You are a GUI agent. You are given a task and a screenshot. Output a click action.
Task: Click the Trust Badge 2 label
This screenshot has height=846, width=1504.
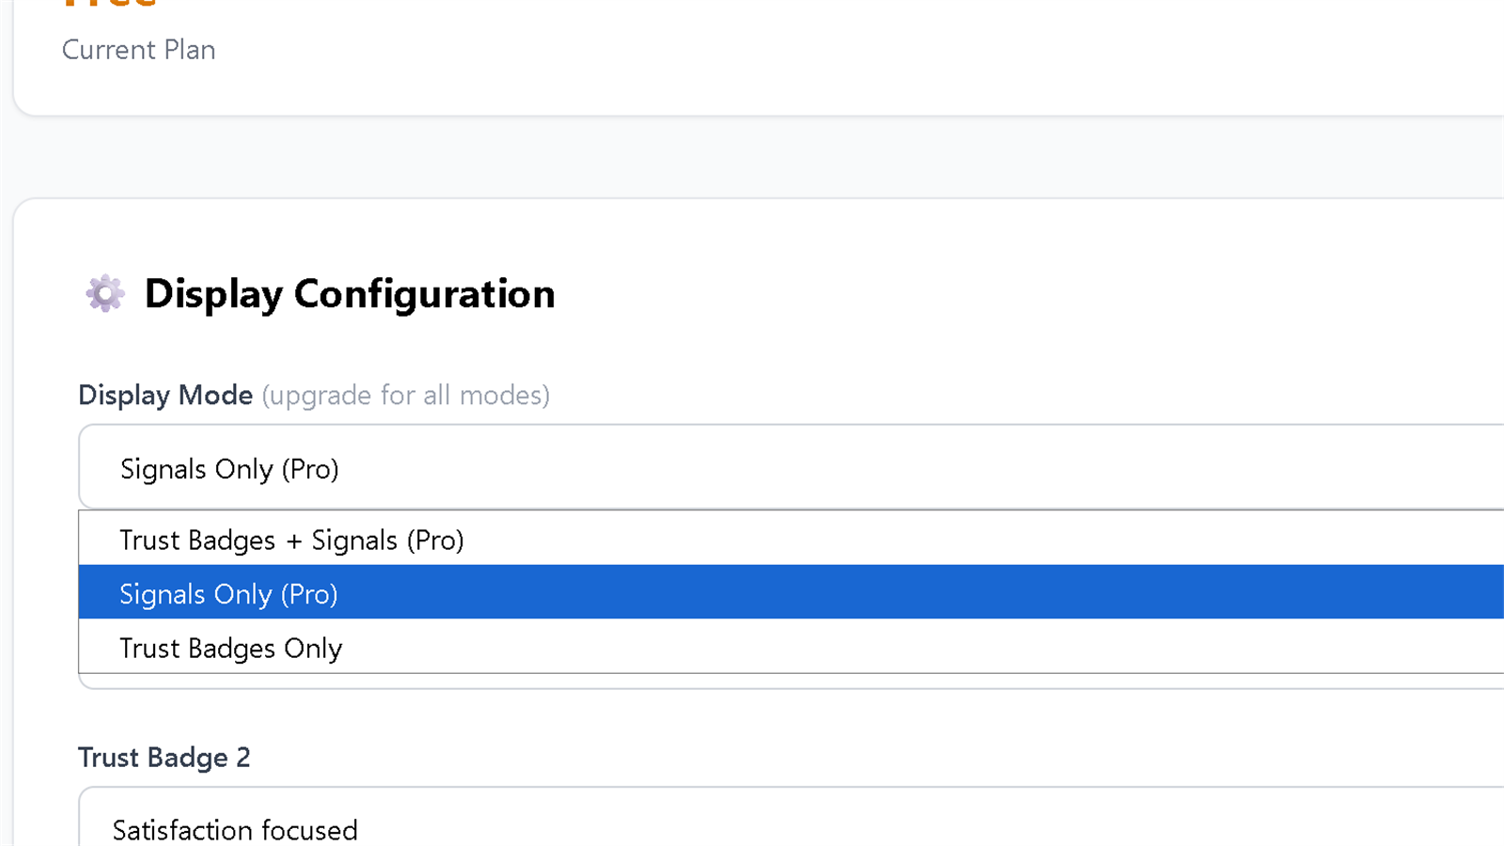coord(164,757)
